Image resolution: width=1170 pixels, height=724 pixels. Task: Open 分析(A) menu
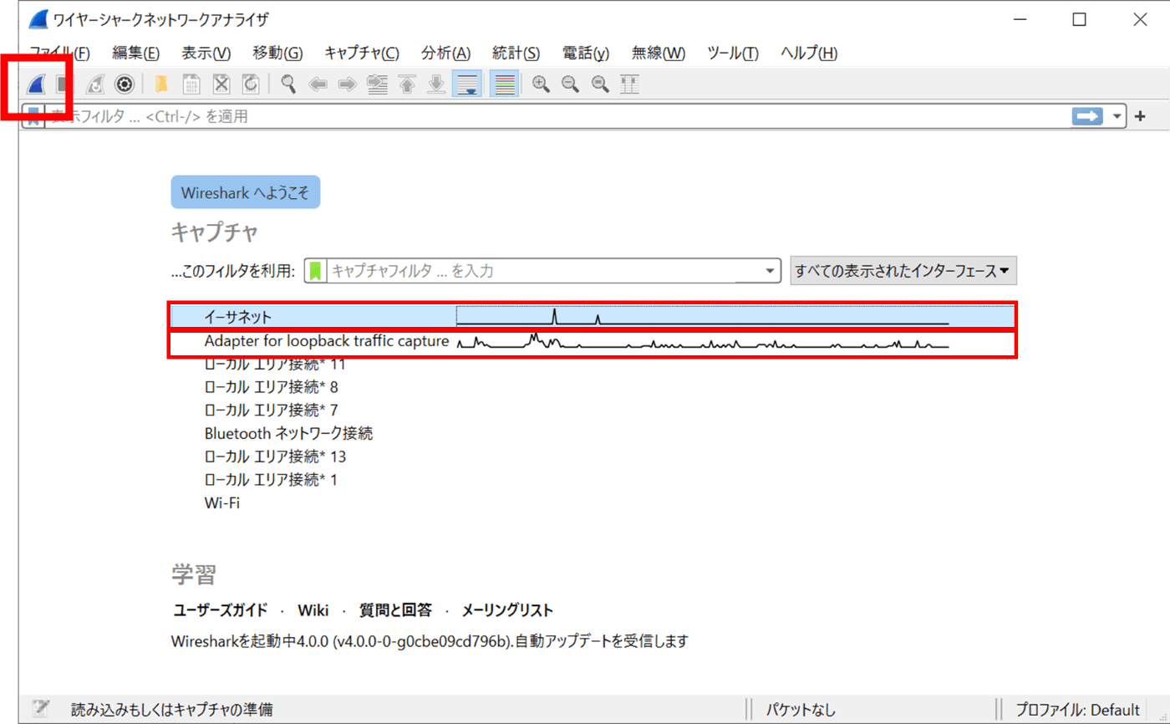446,53
